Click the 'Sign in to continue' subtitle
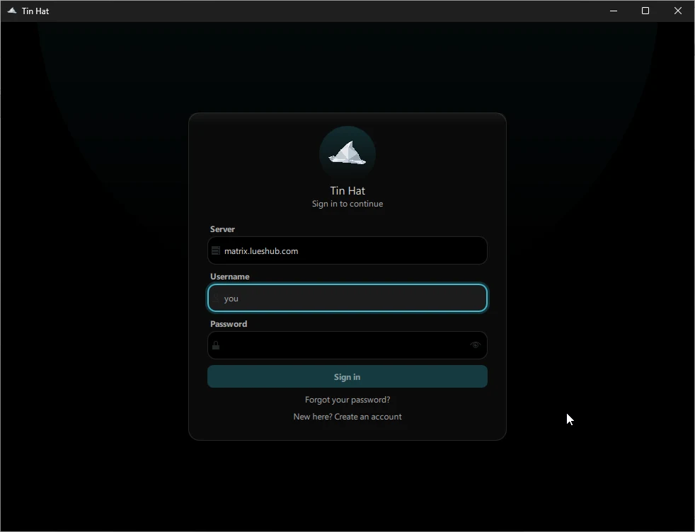This screenshot has height=532, width=695. coord(347,204)
